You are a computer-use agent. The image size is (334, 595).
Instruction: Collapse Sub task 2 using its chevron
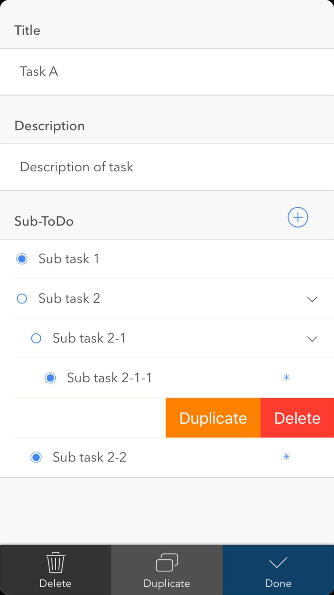[x=312, y=299]
